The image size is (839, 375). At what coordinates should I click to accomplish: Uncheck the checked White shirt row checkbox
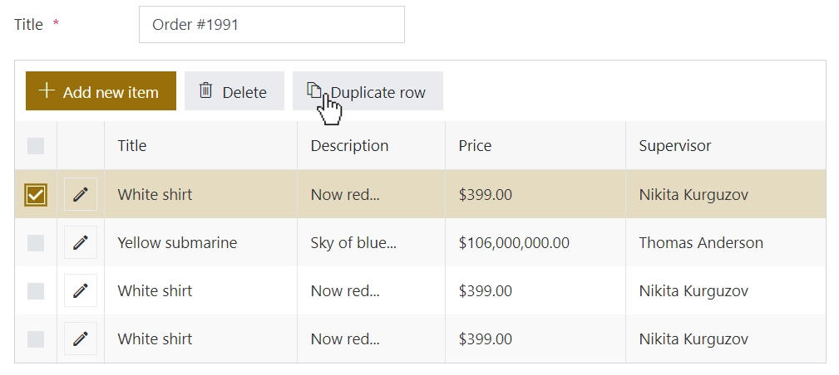click(x=36, y=194)
